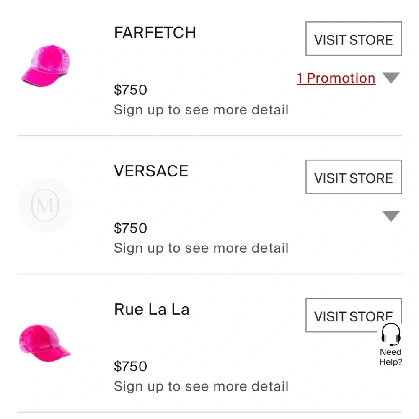This screenshot has height=419, width=419.
Task: Click the Versace $750 price
Action: [x=131, y=228]
